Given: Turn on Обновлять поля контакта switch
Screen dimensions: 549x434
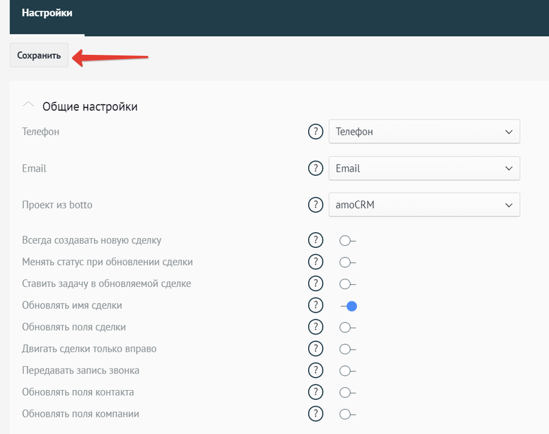Looking at the screenshot, I should [347, 393].
